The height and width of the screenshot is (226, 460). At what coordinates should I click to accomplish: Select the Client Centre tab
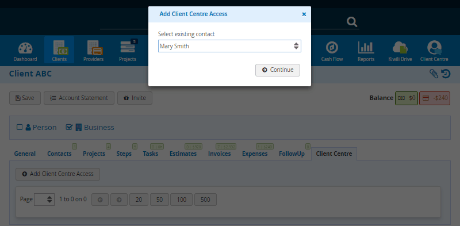334,154
